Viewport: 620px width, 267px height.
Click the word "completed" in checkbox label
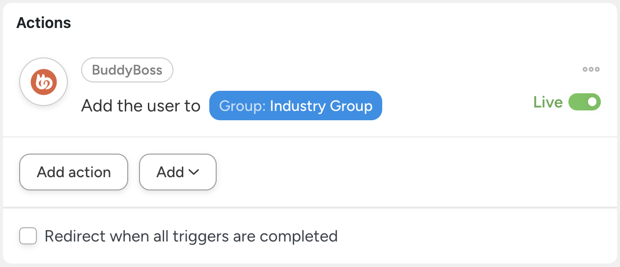coord(298,236)
